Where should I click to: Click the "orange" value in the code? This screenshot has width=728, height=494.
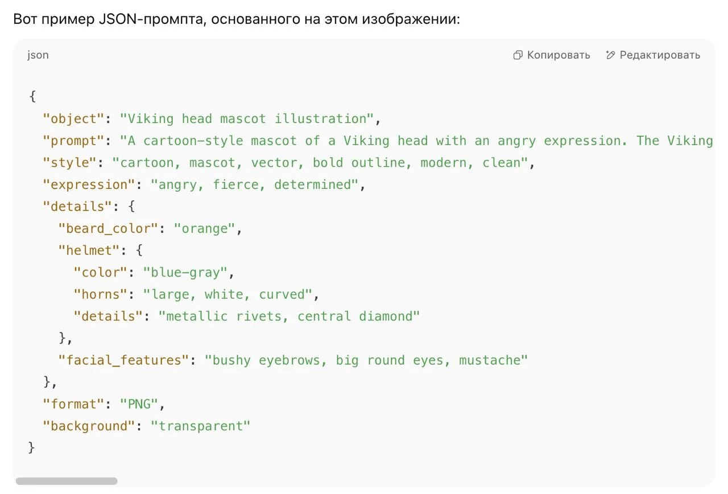(204, 229)
